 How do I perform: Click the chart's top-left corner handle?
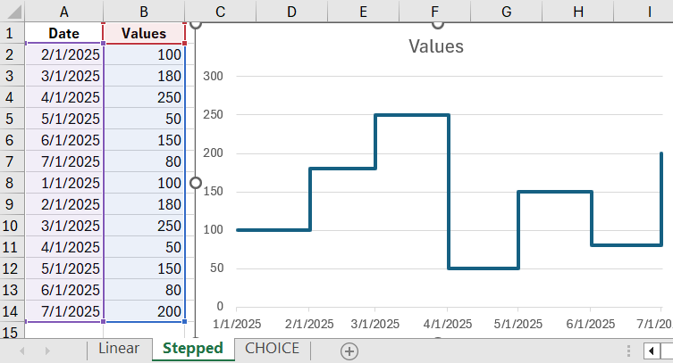(196, 24)
